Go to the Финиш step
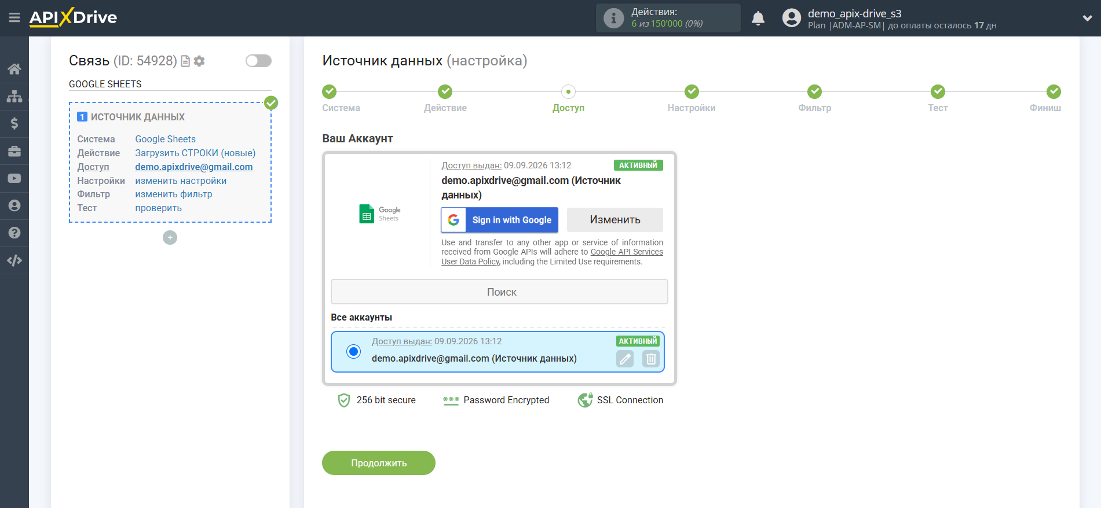This screenshot has width=1101, height=508. (1046, 99)
